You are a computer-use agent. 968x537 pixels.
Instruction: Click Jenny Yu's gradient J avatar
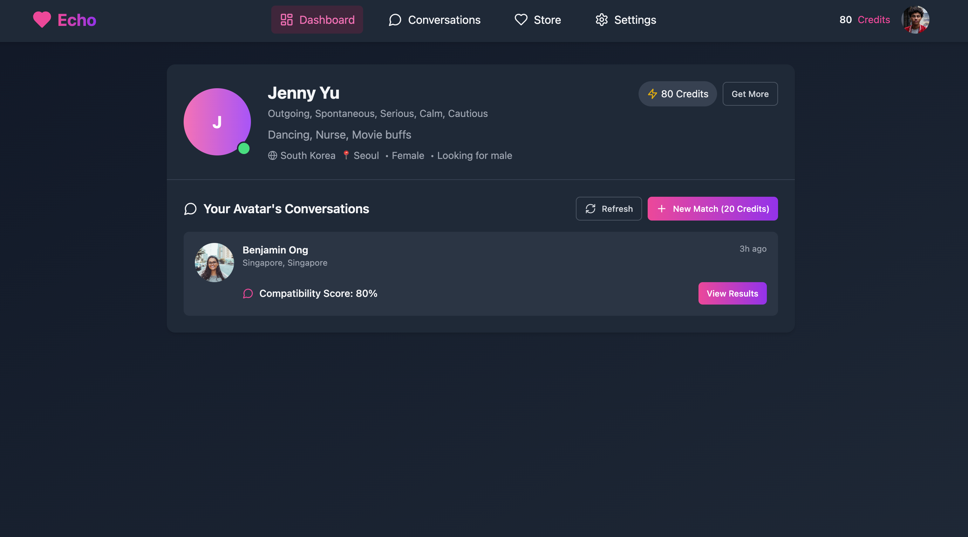click(217, 122)
